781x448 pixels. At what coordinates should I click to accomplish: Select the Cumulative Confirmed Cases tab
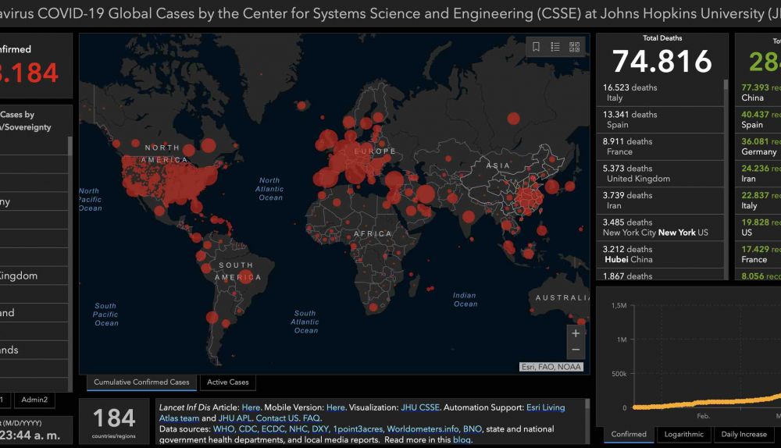(x=141, y=382)
